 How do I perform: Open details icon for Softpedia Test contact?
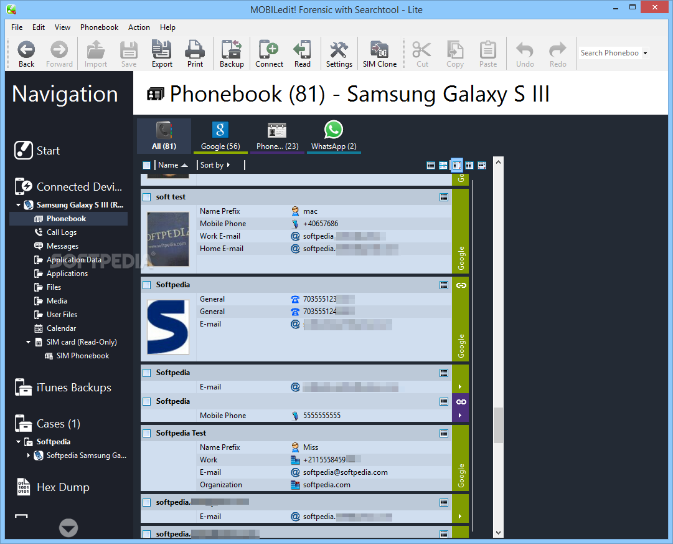point(444,433)
